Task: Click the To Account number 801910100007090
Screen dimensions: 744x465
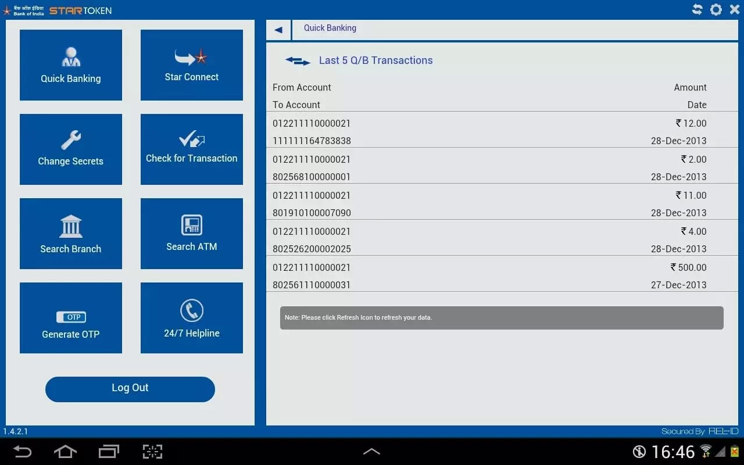Action: [312, 213]
